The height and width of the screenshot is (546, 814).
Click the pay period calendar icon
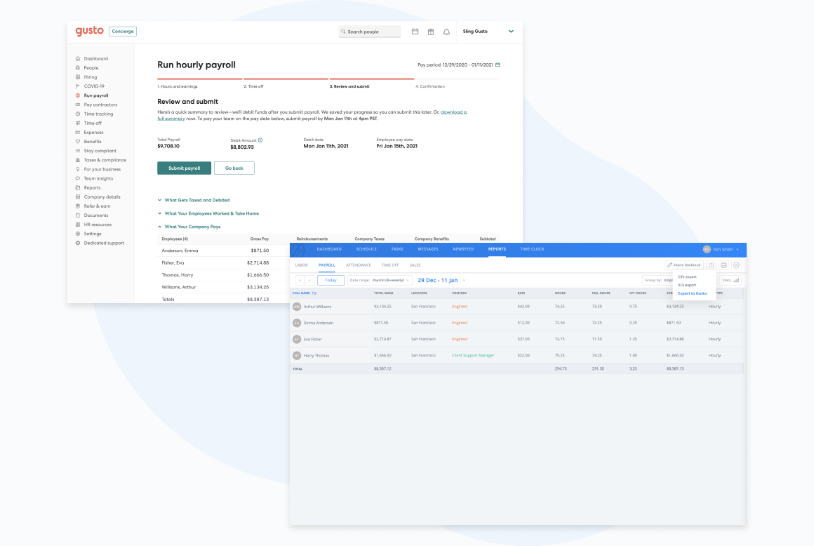498,65
